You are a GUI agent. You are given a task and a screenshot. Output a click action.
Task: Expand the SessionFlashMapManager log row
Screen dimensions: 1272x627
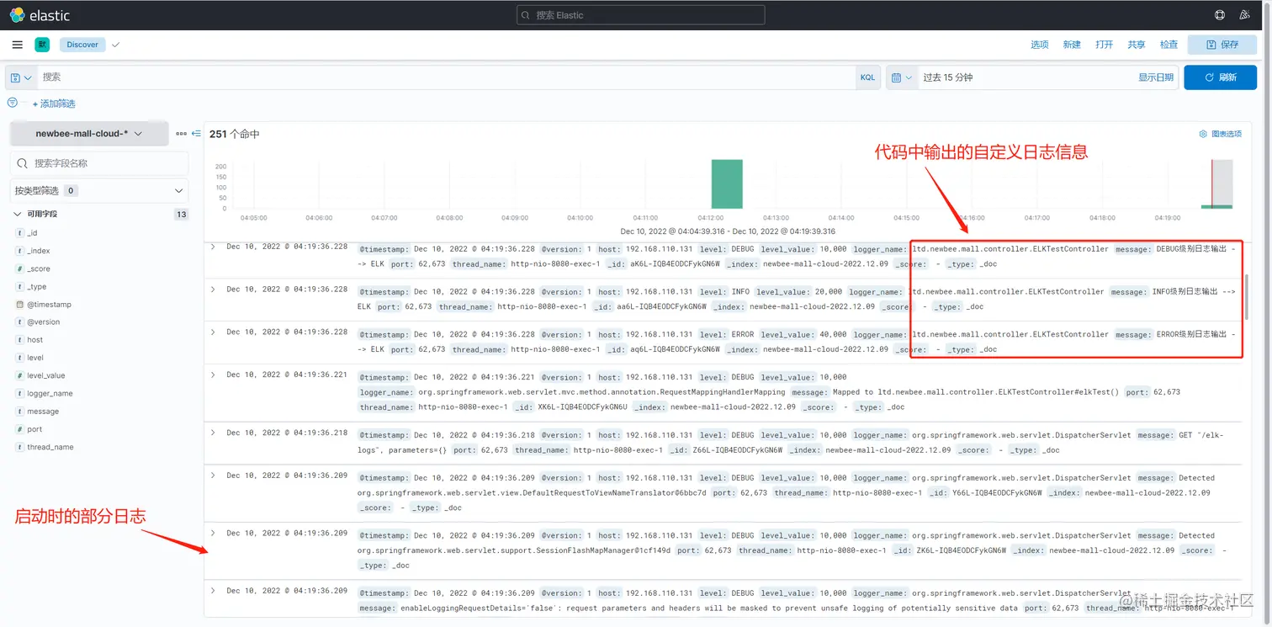click(x=213, y=533)
